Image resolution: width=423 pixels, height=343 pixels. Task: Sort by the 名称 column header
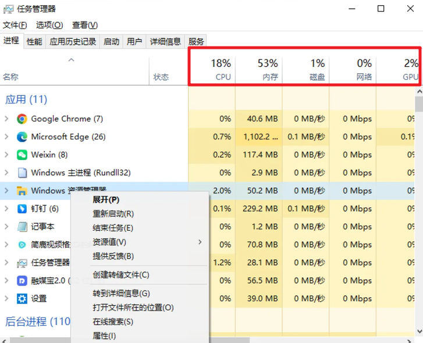74,71
